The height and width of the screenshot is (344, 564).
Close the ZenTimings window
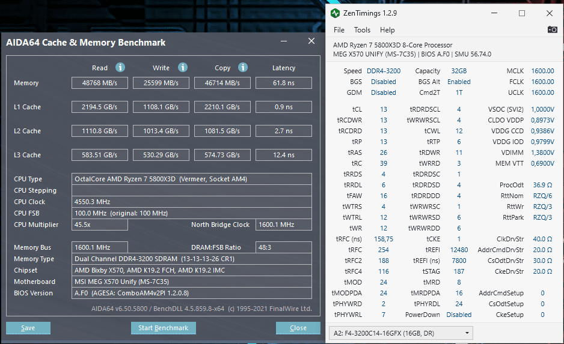coord(549,13)
